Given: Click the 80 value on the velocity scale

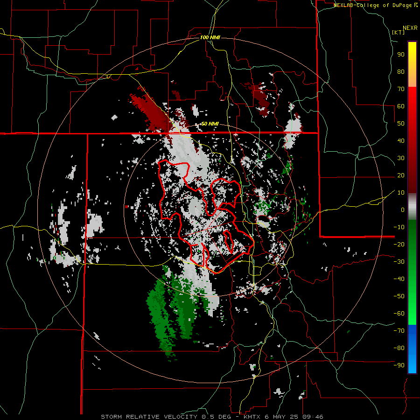Looking at the screenshot, I should click(401, 72).
